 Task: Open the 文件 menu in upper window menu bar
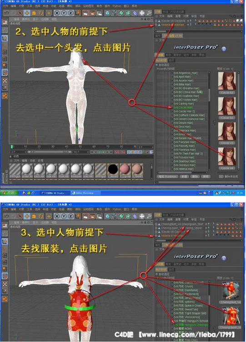click(5, 6)
